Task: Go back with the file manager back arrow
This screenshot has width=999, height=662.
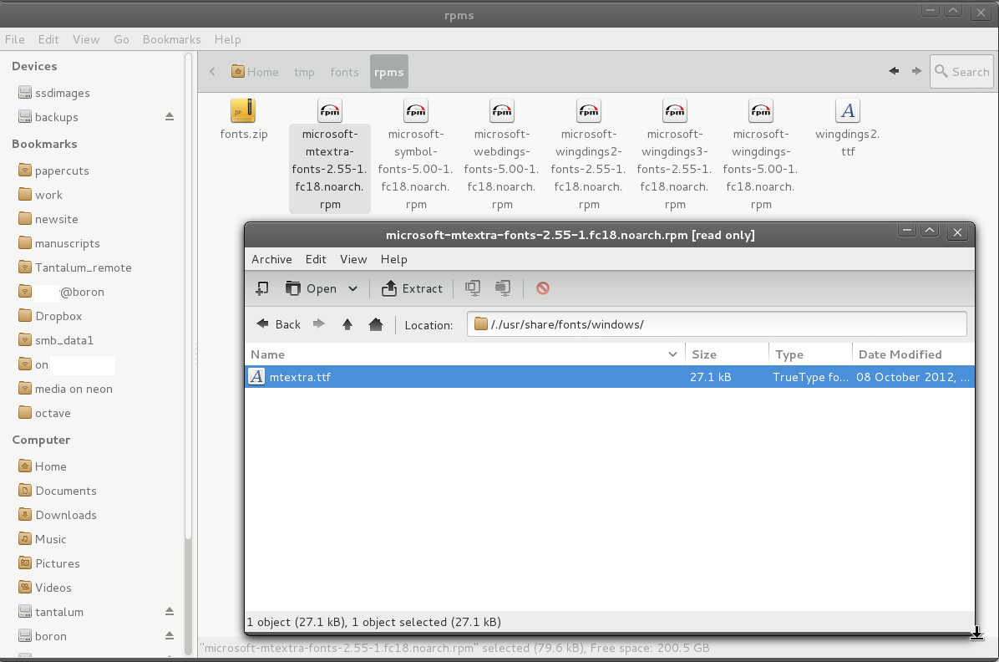Action: click(894, 71)
